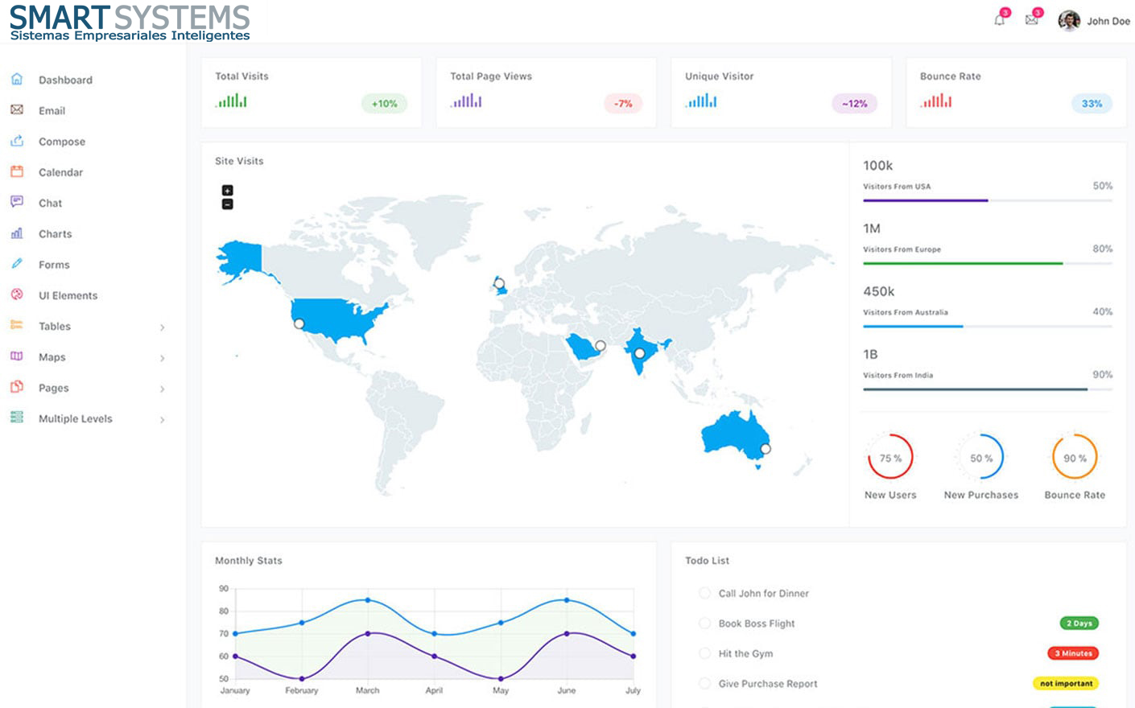Click the Total Page Views purple chart icon
Screen dimensions: 1135x708
(467, 101)
